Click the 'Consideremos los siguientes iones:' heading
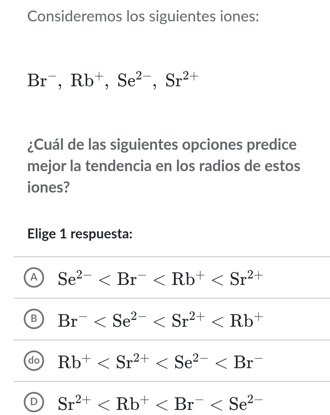Viewport: 330px width, 415px height. 143,16
